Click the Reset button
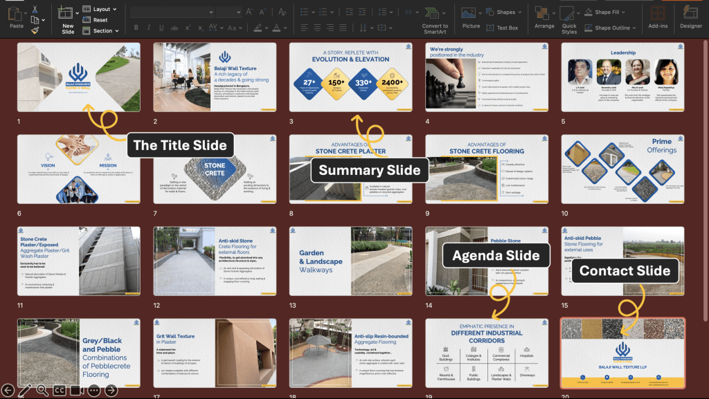 pyautogui.click(x=100, y=20)
